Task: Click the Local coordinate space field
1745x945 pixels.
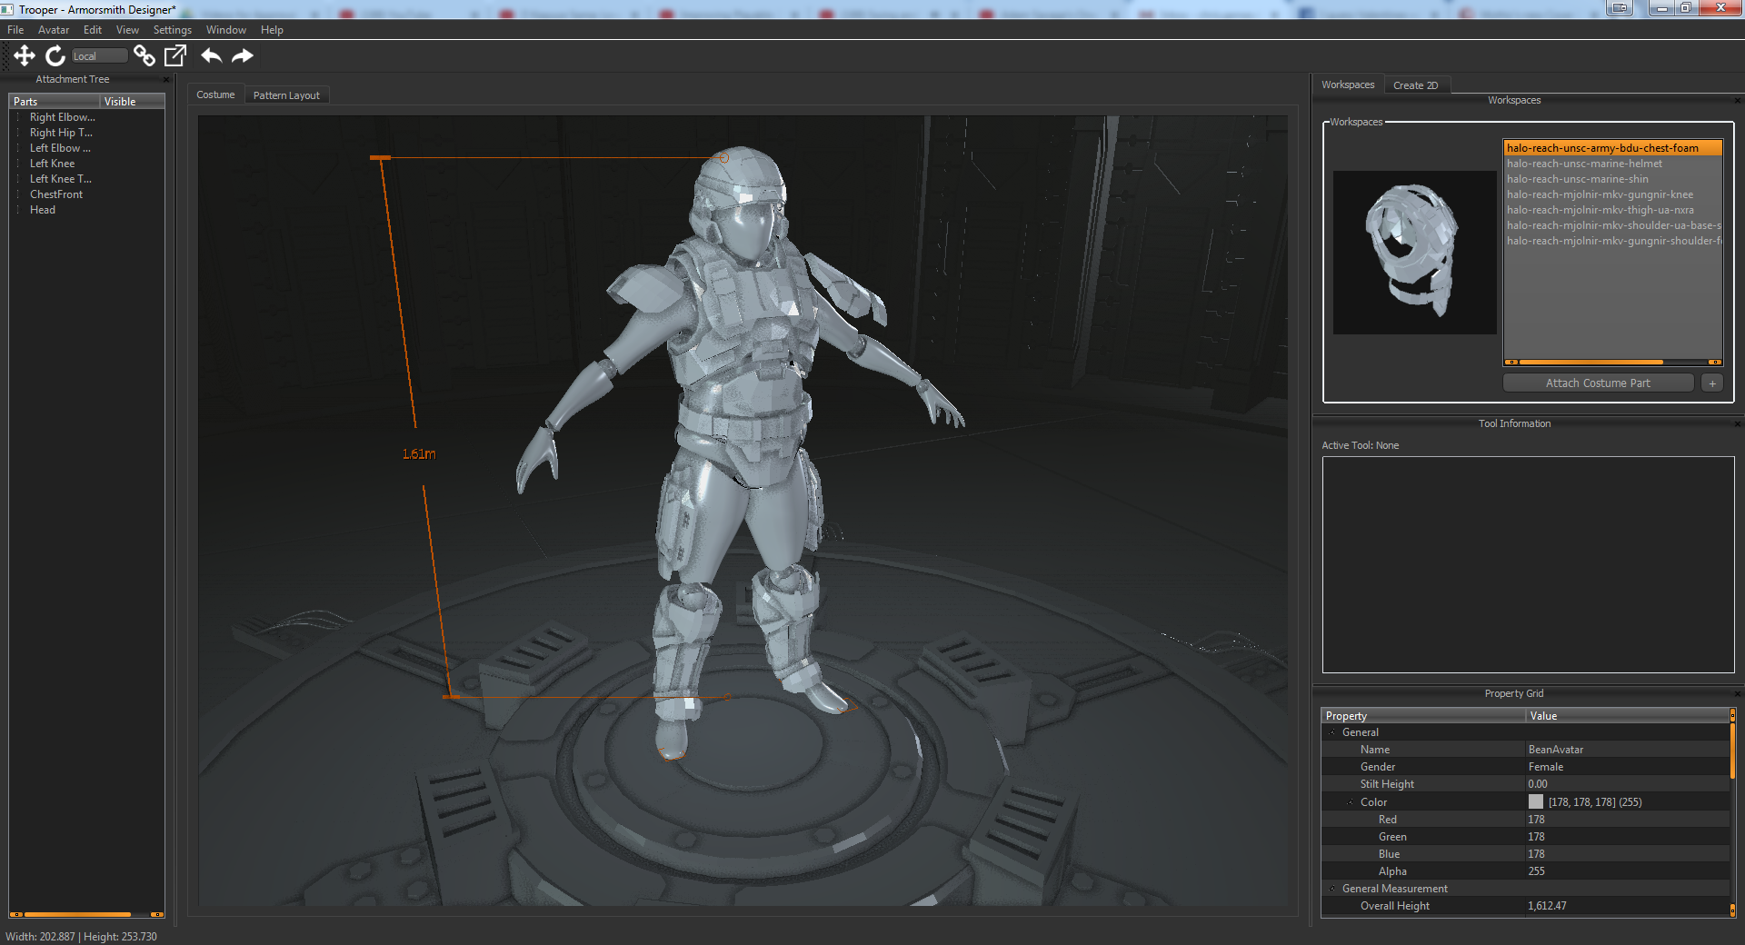Action: point(99,56)
